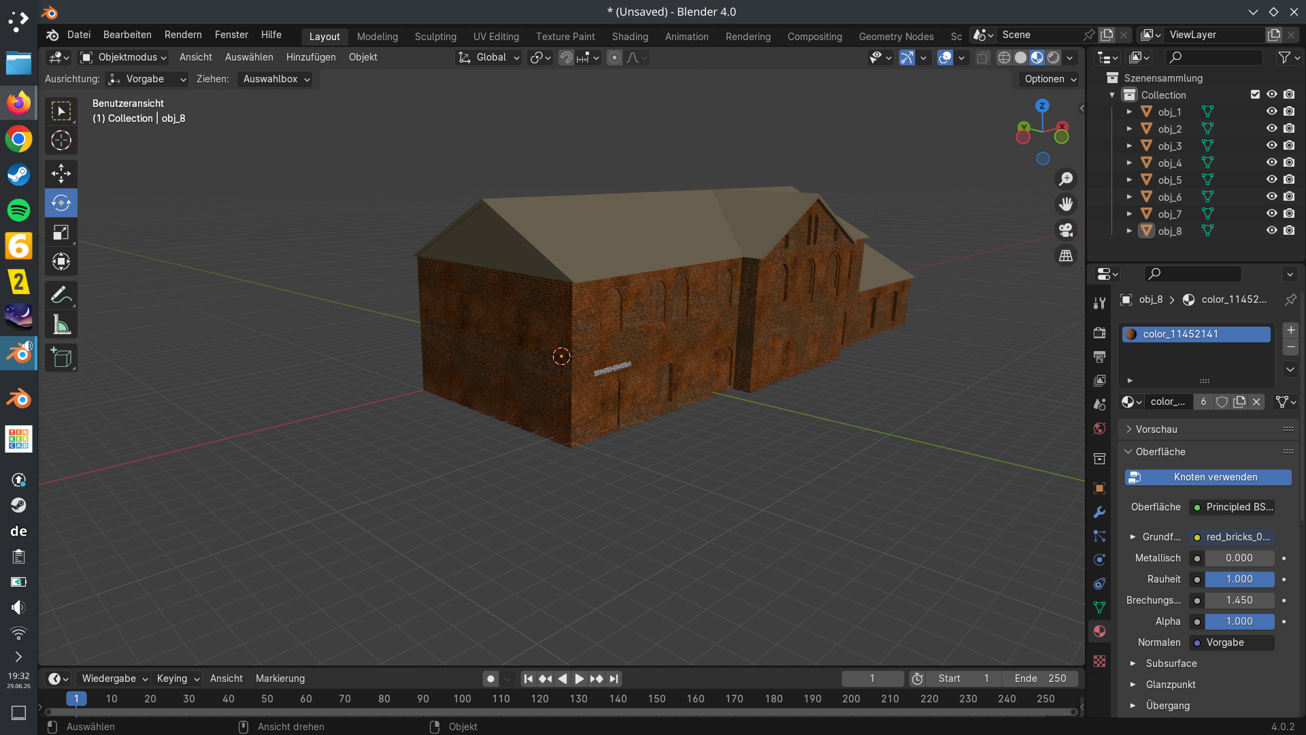Play the animation forward
This screenshot has height=735, width=1306.
point(579,679)
